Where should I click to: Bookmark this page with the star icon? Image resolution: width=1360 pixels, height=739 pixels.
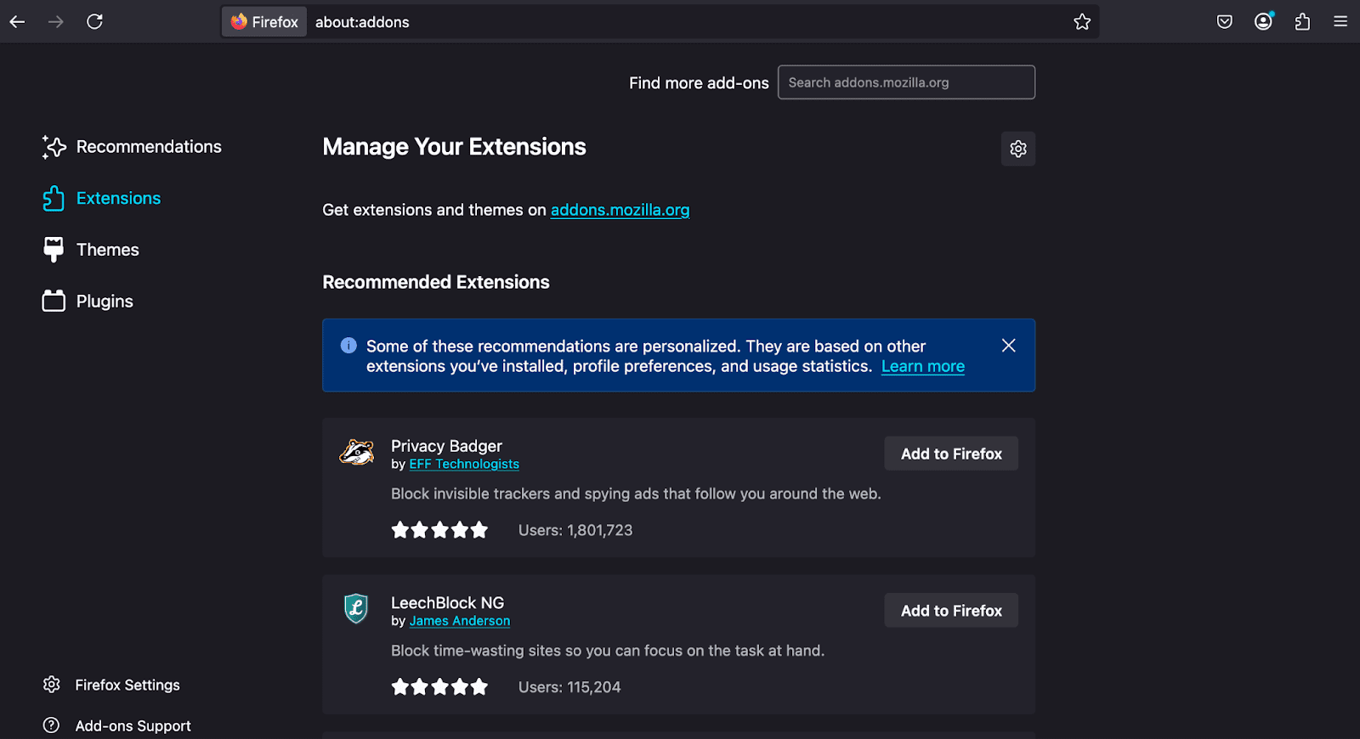click(1081, 22)
